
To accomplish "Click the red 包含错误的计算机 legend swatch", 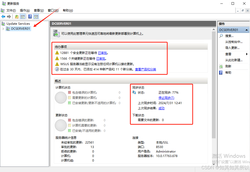I will pos(70,92).
